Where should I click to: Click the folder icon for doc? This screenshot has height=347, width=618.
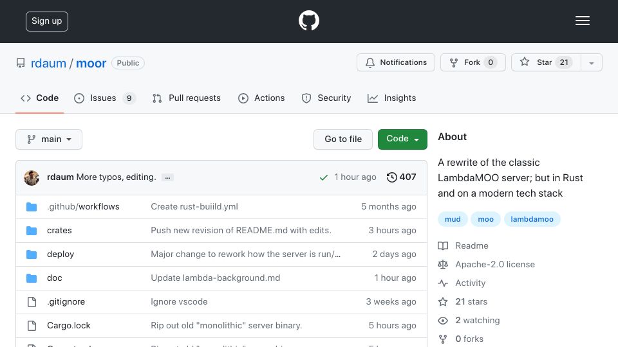pos(32,278)
